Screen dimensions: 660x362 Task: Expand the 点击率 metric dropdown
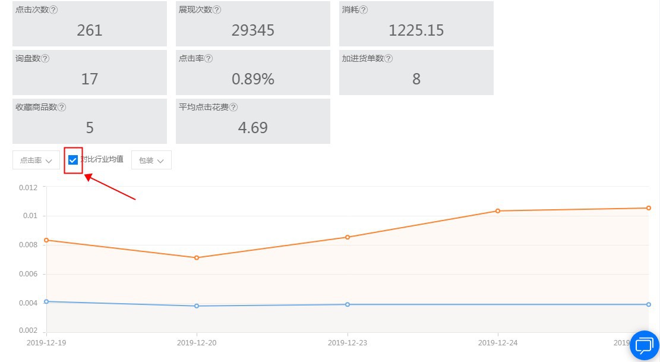tap(36, 160)
